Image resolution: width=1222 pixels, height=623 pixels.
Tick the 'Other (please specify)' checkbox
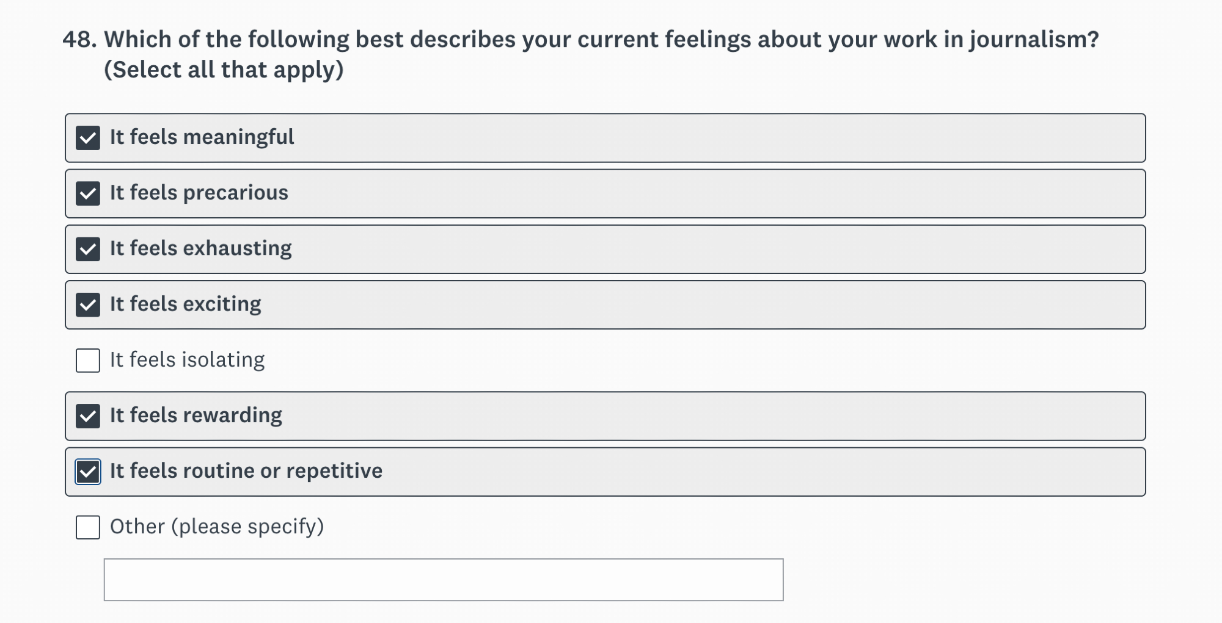tap(88, 527)
